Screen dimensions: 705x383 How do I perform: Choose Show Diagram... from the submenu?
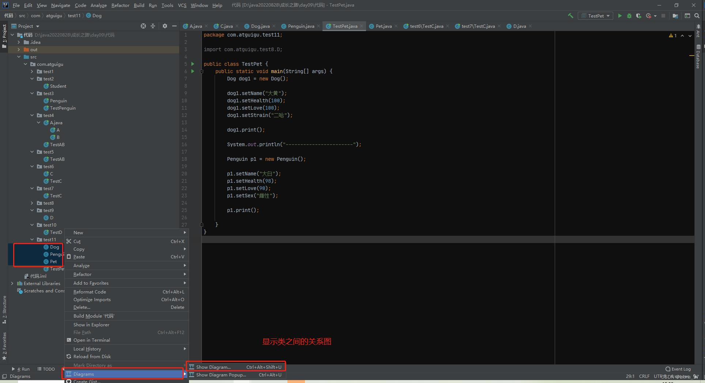tap(236, 367)
